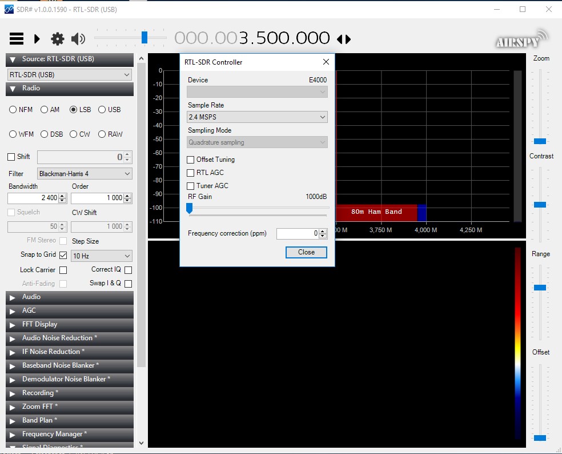The height and width of the screenshot is (454, 562).
Task: Enable Swap I & Q checkbox
Action: pos(129,284)
